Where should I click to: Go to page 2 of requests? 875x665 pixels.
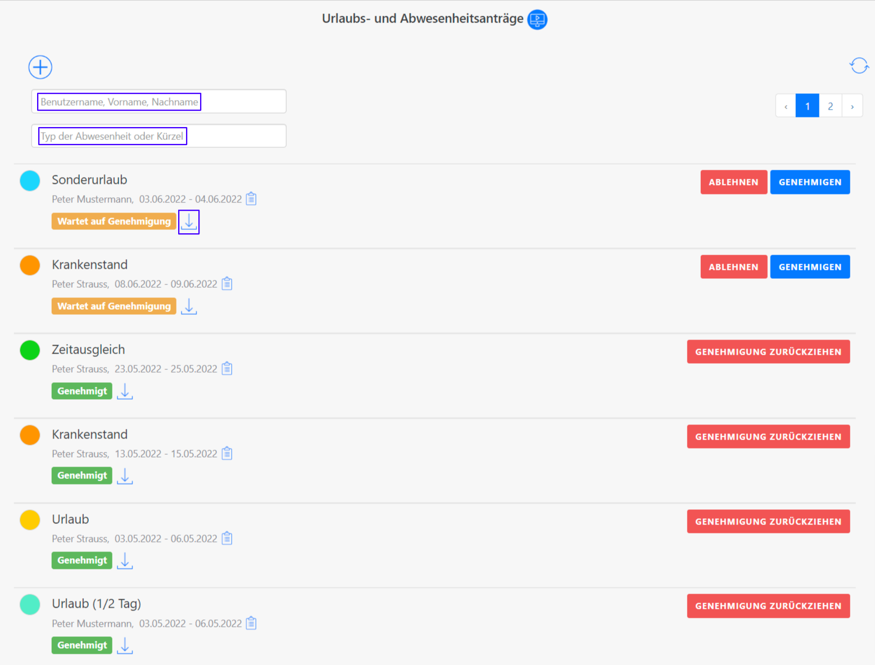[830, 106]
